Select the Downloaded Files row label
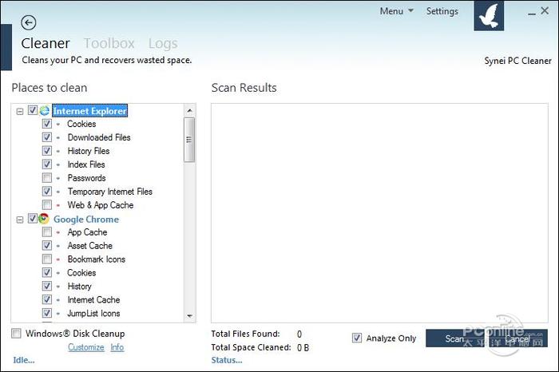Image resolution: width=559 pixels, height=372 pixels. 99,137
